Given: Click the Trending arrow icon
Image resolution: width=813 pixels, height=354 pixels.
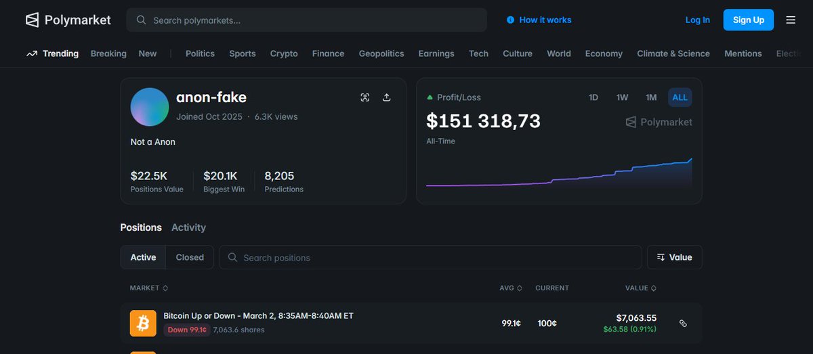Looking at the screenshot, I should coord(31,53).
